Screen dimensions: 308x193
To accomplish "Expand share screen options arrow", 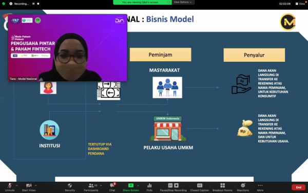I will (138, 185).
